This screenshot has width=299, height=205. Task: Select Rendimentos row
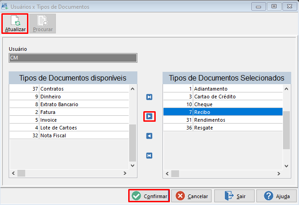(223, 120)
